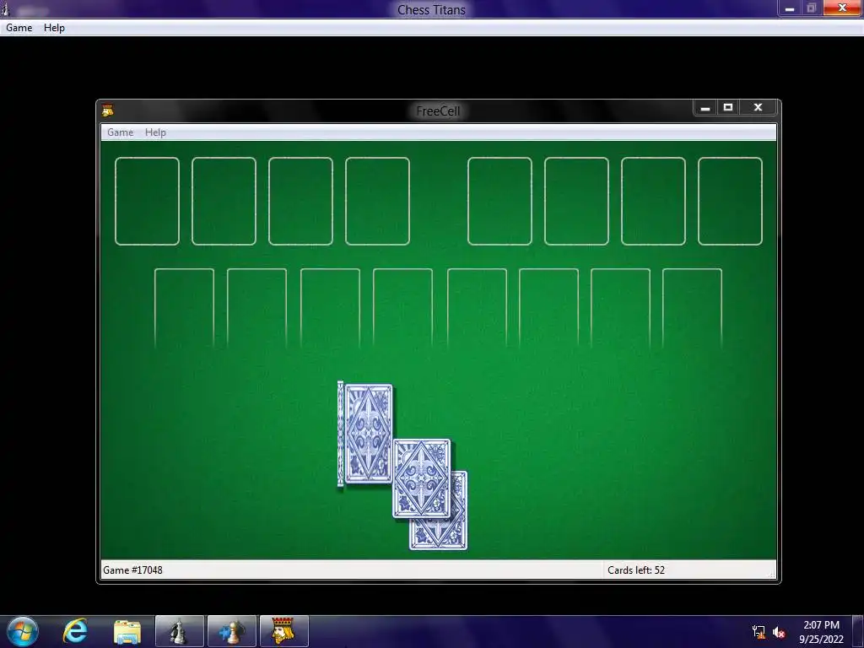Grab the FreeCell window resize grip
Image resolution: width=864 pixels, height=648 pixels.
coord(771,574)
